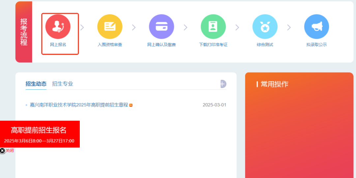Click the red 高职提前招生报名 banner
The width and height of the screenshot is (356, 178).
[x=40, y=134]
